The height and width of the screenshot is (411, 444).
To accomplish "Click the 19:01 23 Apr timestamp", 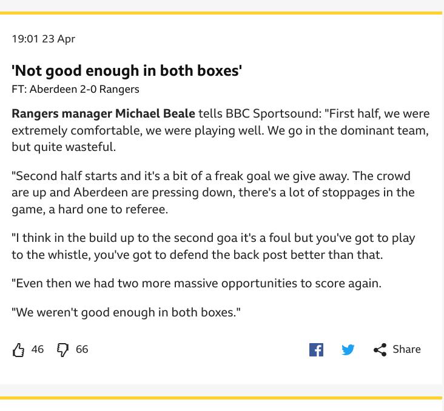I will click(x=43, y=39).
